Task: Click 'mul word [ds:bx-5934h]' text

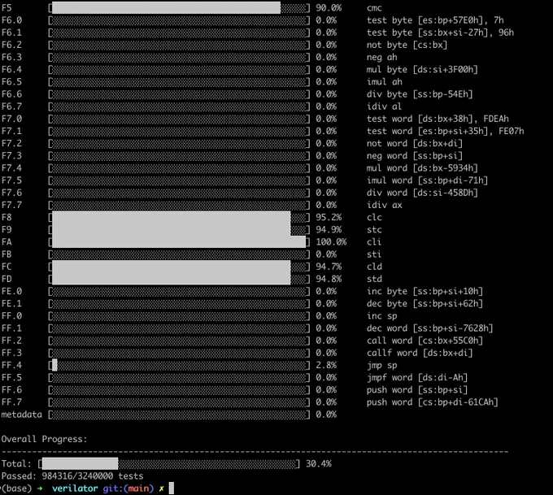Action: [x=422, y=168]
